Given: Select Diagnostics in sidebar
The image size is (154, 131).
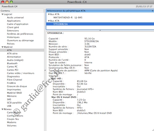Looking at the screenshot, I should pyautogui.click(x=13, y=76).
